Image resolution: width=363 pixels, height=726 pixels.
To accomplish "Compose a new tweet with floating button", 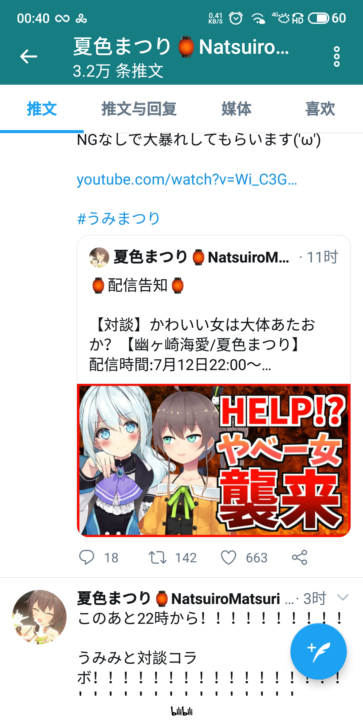I will click(x=318, y=651).
